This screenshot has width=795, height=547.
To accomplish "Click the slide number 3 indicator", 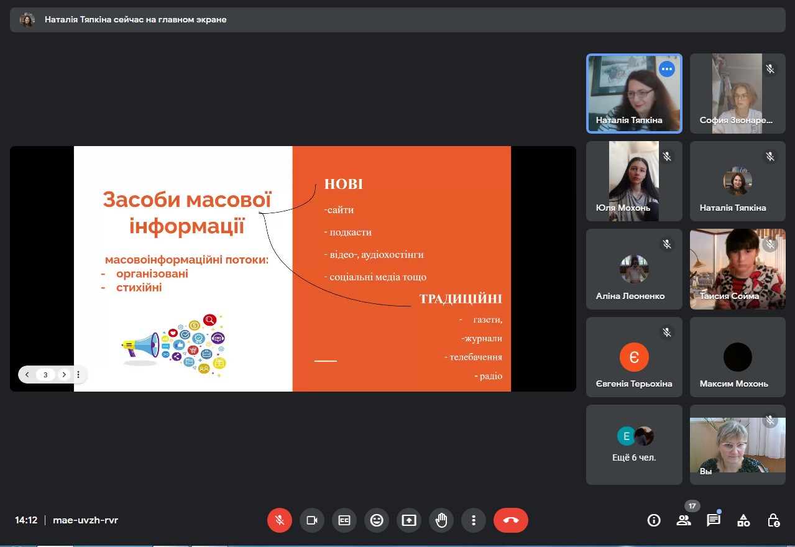I will [x=45, y=375].
